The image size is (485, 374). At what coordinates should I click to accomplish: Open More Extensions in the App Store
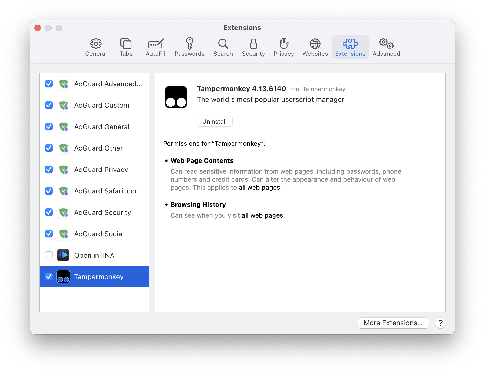tap(393, 323)
